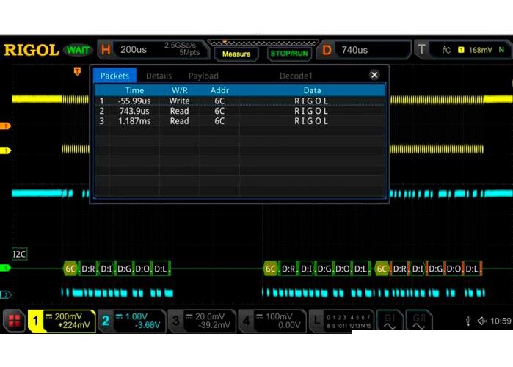Click the GII waveform generator icon
The image size is (513, 367).
click(419, 321)
